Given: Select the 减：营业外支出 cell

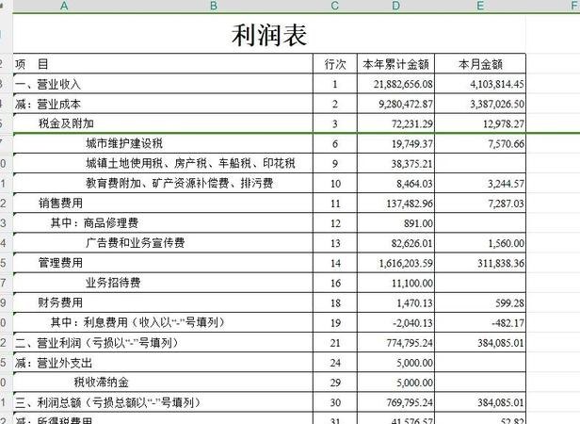Looking at the screenshot, I should point(163,363).
